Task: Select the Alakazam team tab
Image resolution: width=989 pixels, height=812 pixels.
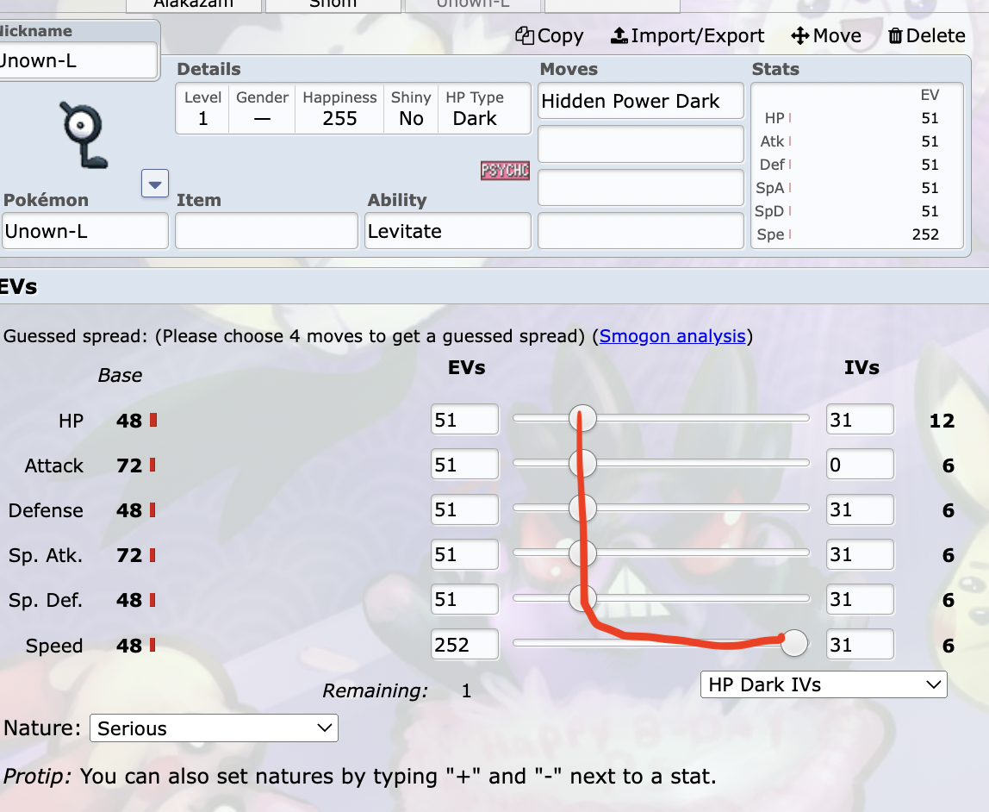Action: (x=194, y=5)
